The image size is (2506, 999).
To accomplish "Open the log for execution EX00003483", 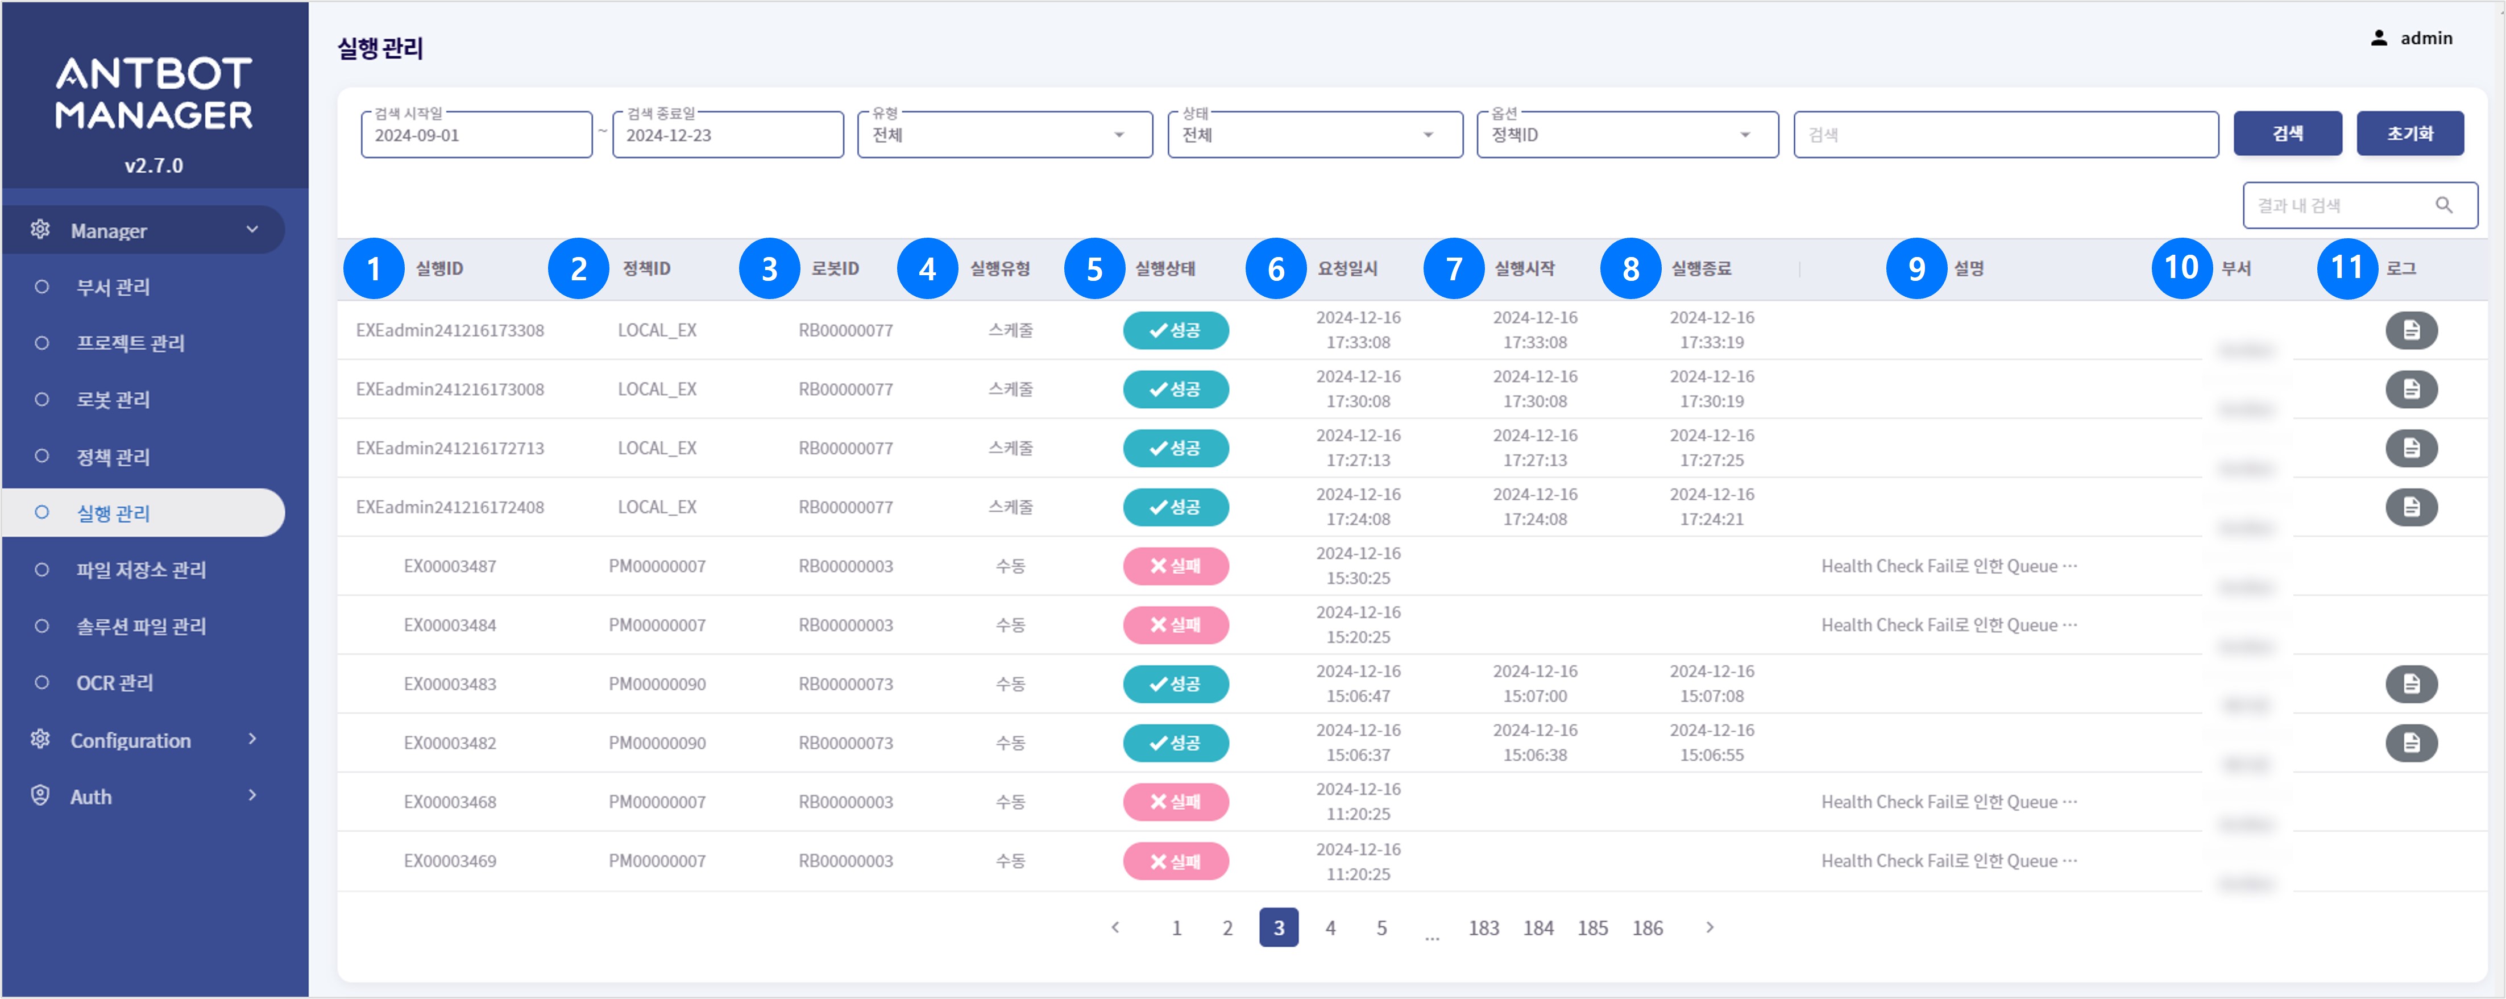I will 2413,684.
